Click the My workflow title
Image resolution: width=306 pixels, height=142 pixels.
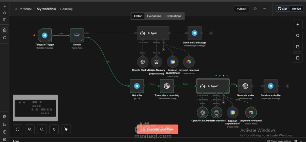pyautogui.click(x=46, y=9)
